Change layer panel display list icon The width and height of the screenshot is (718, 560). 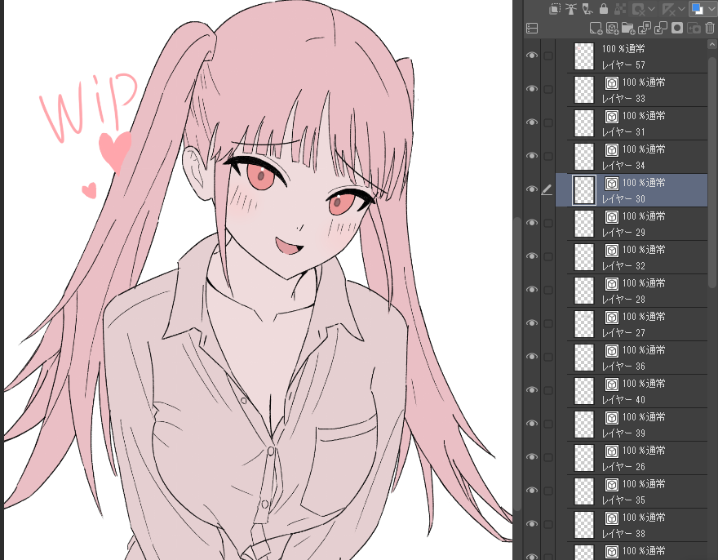(x=532, y=29)
